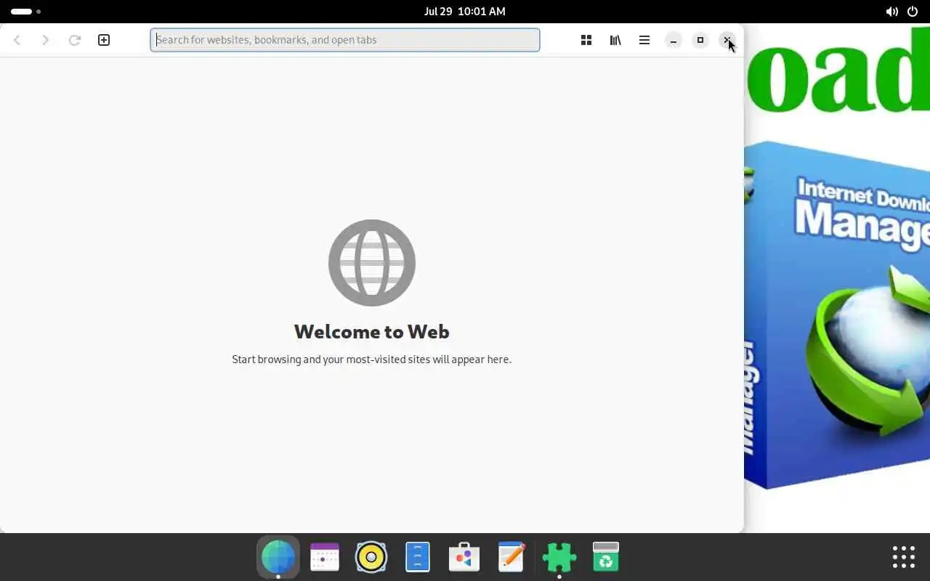Show all applications grid button
Screen dimensions: 930x581
tap(903, 557)
